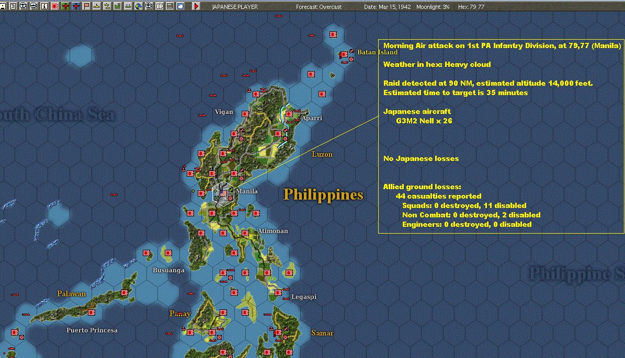The width and height of the screenshot is (625, 358).
Task: Toggle the railroad display toolbar icon
Action: pos(170,6)
